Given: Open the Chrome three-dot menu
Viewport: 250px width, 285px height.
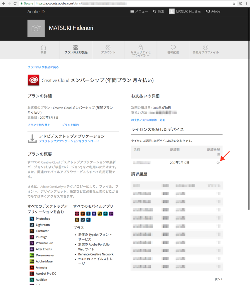Looking at the screenshot, I should [246, 3].
